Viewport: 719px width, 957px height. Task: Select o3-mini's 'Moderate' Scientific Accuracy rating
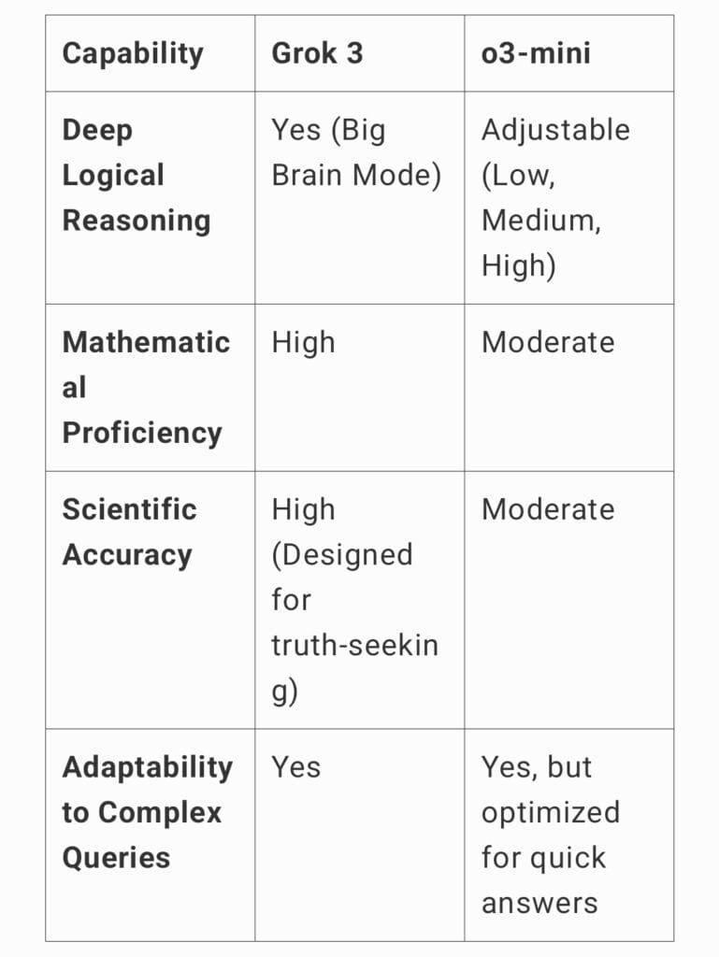pos(548,509)
